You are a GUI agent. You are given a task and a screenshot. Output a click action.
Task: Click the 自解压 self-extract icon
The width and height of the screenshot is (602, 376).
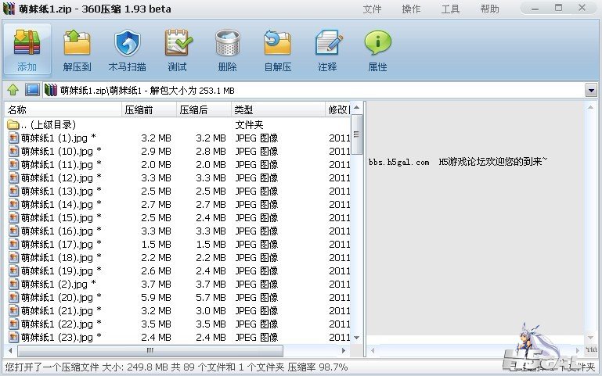point(278,50)
